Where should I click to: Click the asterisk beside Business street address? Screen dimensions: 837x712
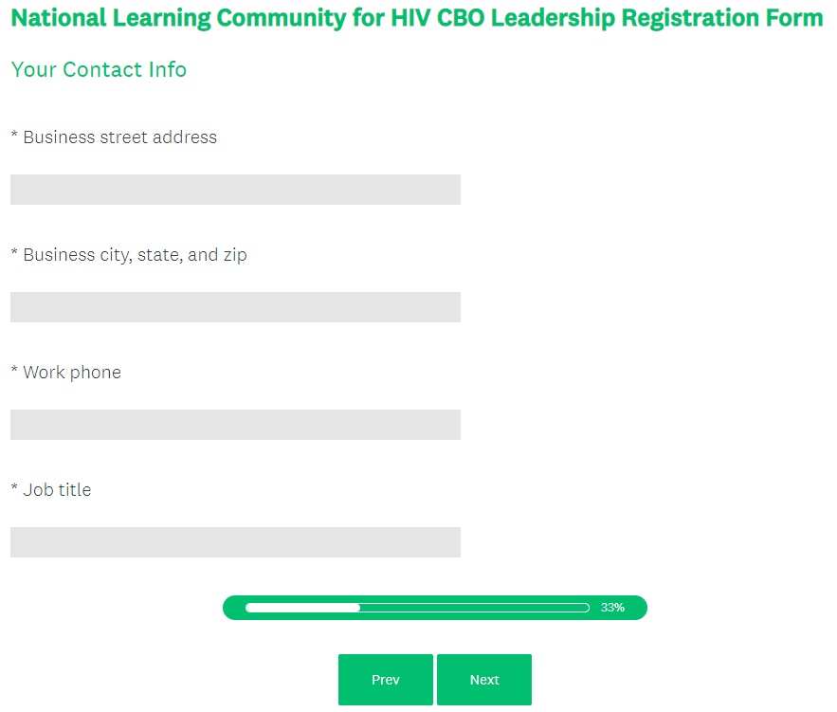click(14, 136)
